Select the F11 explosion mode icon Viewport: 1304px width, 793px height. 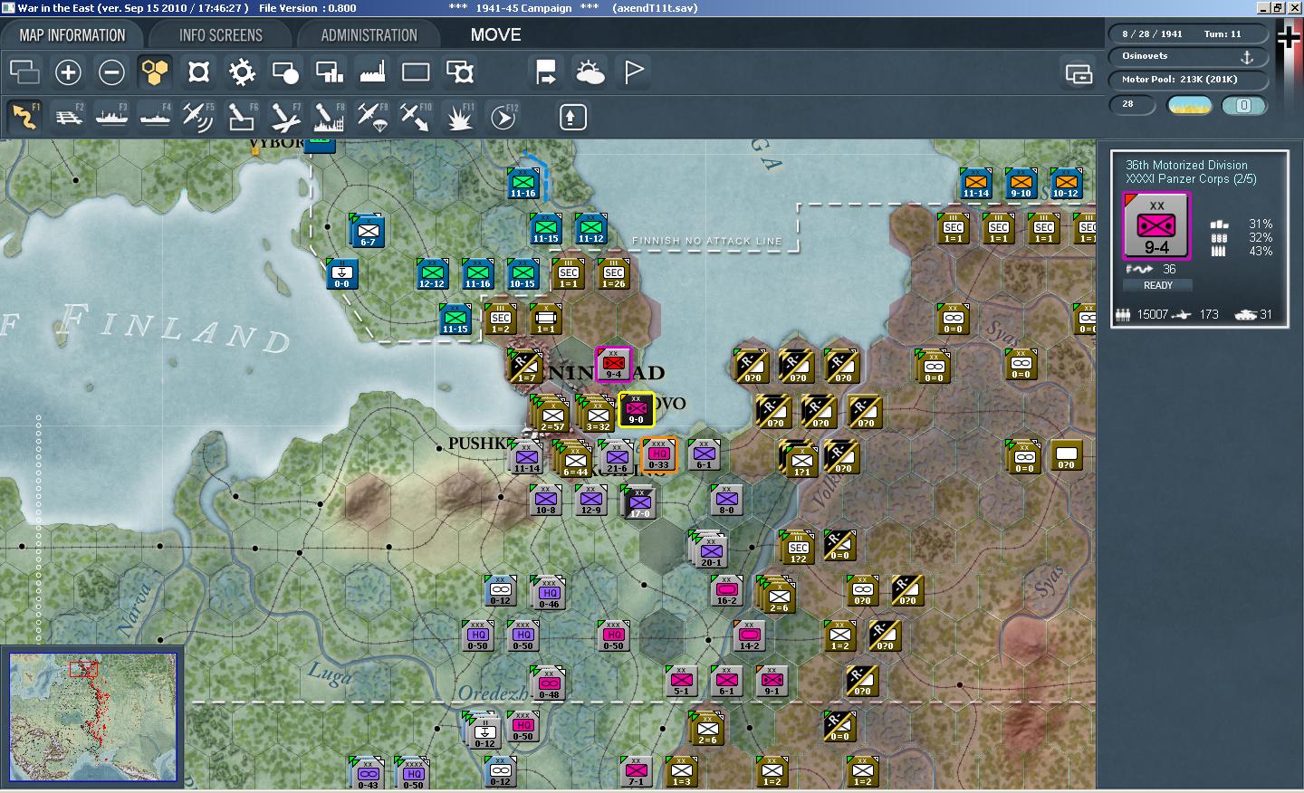[459, 117]
